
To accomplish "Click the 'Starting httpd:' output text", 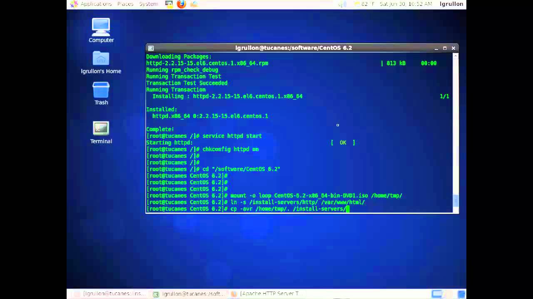I will (x=169, y=142).
